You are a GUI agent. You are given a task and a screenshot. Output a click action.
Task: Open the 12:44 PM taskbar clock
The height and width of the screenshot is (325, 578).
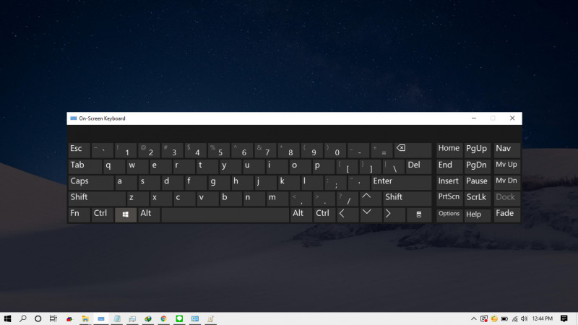pos(543,318)
